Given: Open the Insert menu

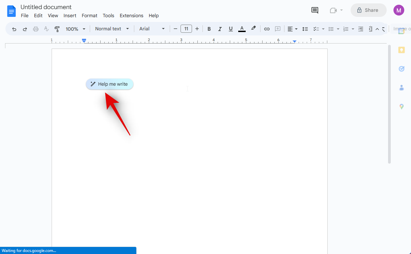Looking at the screenshot, I should [70, 16].
